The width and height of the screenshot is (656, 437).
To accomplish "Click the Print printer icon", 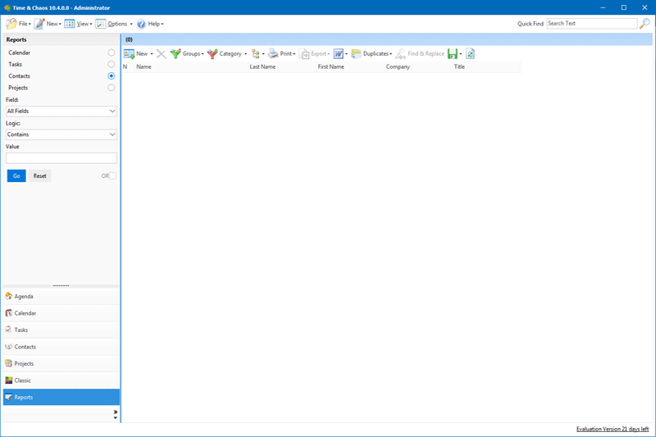I will click(x=273, y=53).
